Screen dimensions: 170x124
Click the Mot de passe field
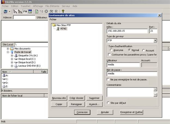click(x=132, y=74)
